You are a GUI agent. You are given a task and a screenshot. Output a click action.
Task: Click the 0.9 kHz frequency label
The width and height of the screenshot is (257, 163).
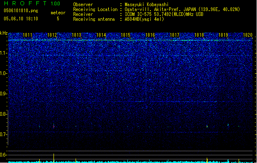click(3, 94)
